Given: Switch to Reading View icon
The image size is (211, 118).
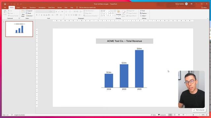Looking at the screenshot, I should pos(179,115).
